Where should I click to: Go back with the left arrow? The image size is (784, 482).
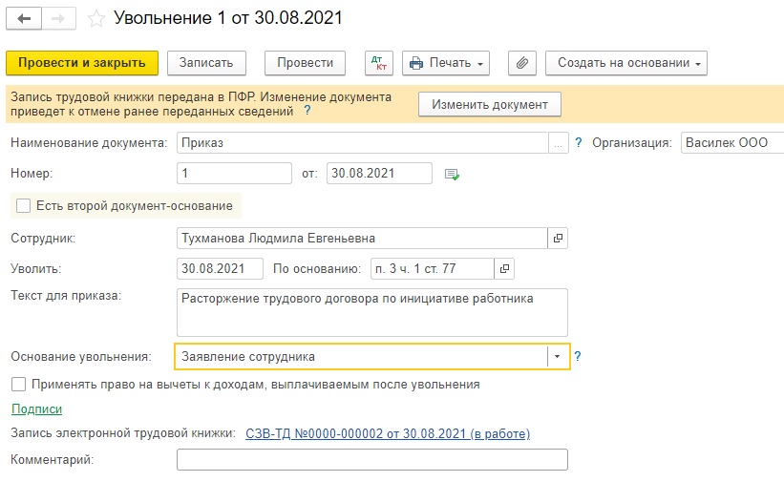pyautogui.click(x=24, y=19)
